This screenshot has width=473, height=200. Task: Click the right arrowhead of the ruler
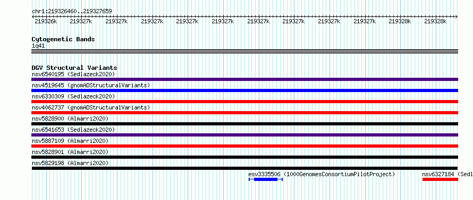[457, 16]
